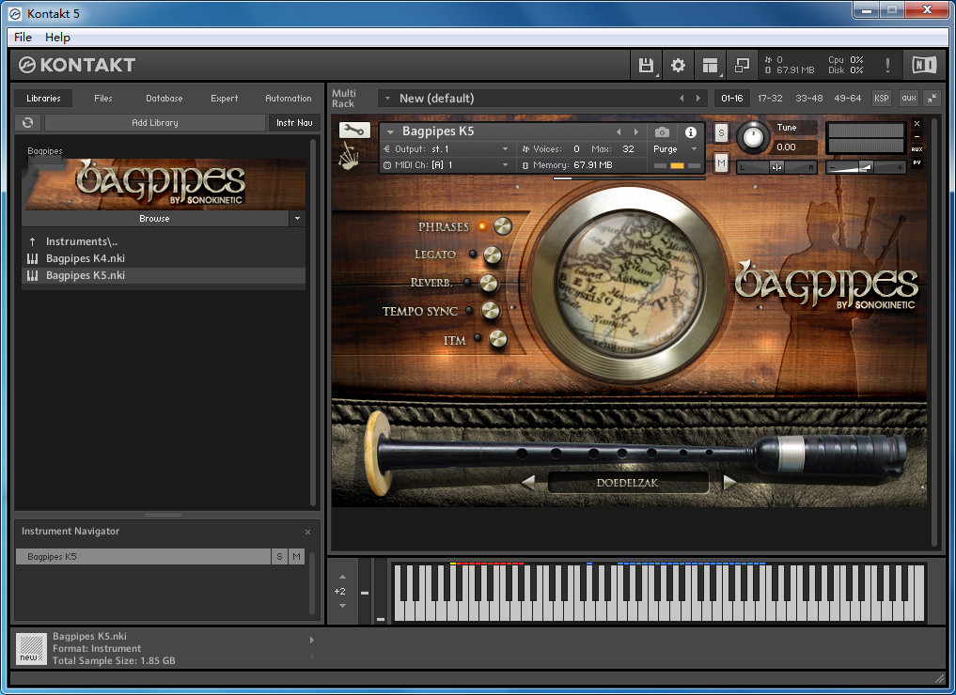This screenshot has width=956, height=695.
Task: Show instrument info with the i icon
Action: (690, 132)
